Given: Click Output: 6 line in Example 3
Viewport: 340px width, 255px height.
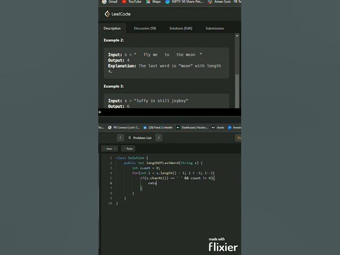Looking at the screenshot, I should click(x=118, y=106).
